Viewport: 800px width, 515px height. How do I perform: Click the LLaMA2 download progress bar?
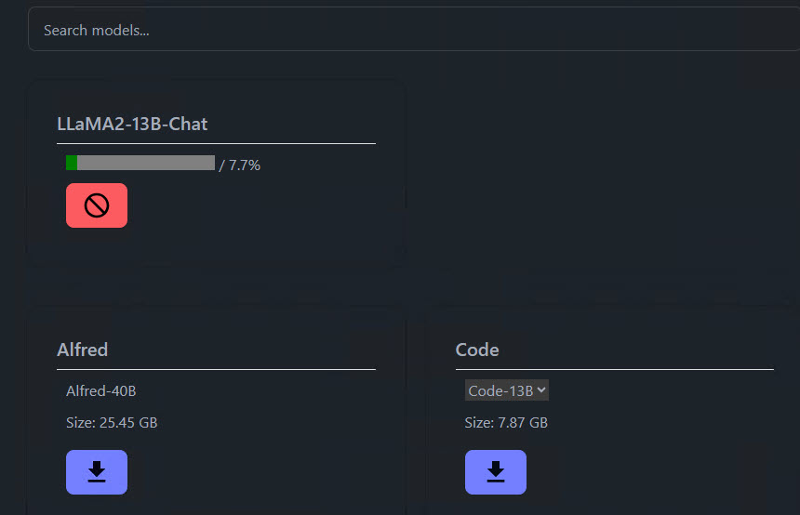click(140, 163)
